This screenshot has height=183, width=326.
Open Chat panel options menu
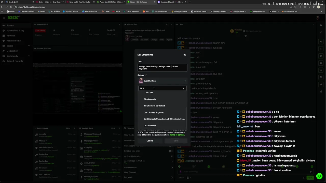pyautogui.click(x=313, y=25)
